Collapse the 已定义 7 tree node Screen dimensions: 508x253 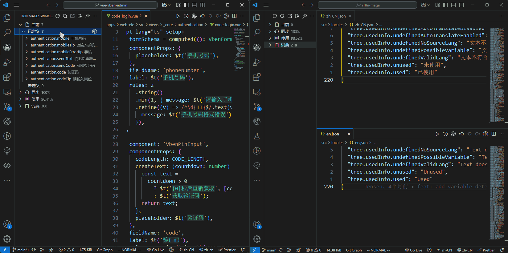click(23, 31)
